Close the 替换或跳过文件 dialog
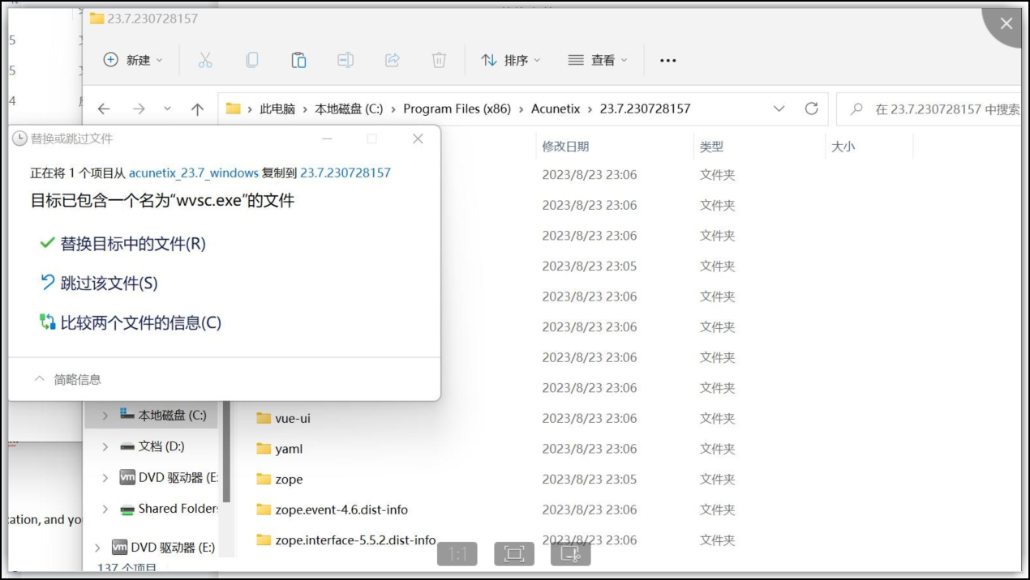 (x=418, y=139)
